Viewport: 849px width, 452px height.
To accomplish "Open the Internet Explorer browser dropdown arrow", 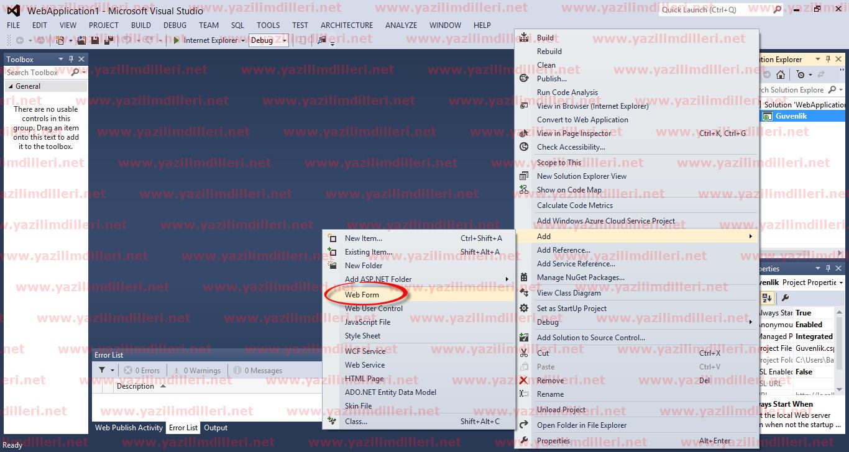I will coord(243,40).
